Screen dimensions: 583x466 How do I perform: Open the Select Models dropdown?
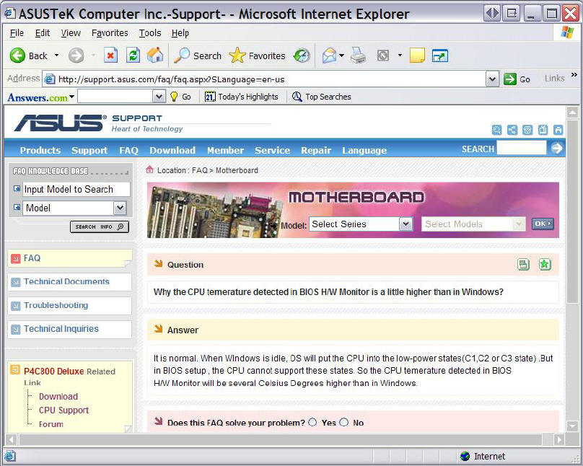[x=518, y=224]
